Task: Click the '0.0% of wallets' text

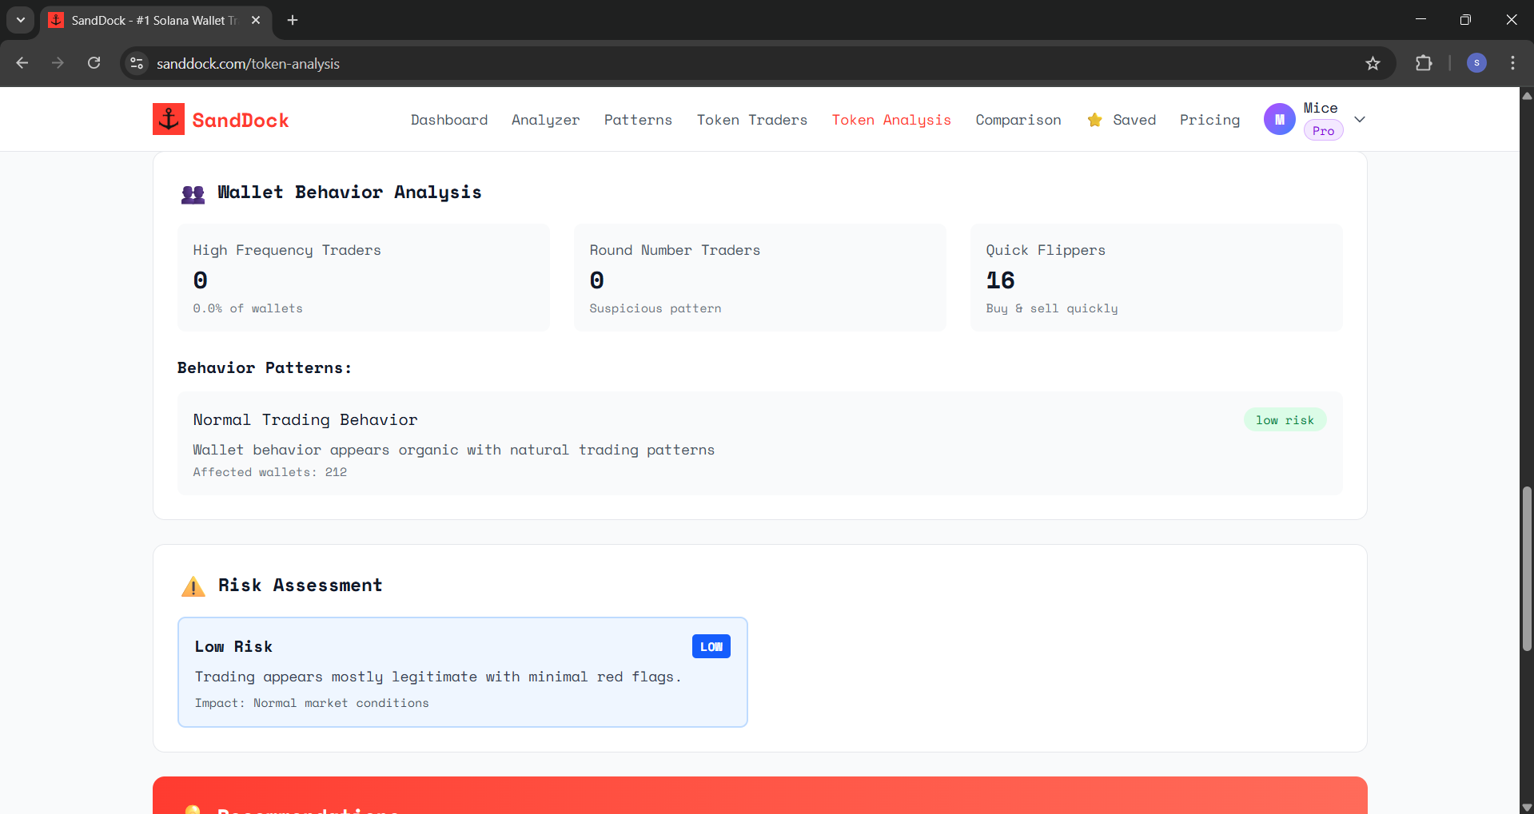Action: coord(248,308)
